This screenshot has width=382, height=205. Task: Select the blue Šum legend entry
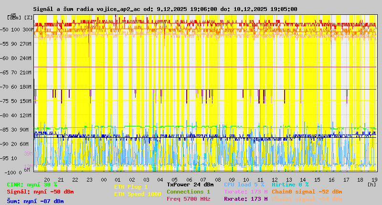pyautogui.click(x=35, y=201)
